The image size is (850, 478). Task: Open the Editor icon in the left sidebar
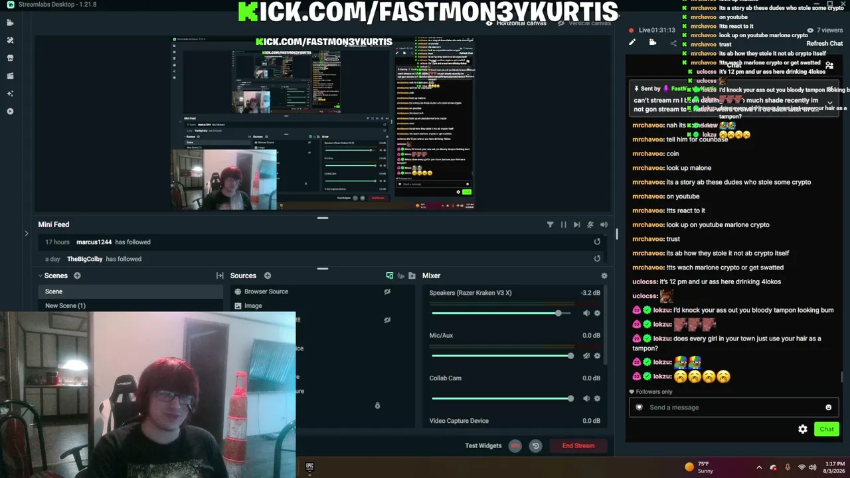click(10, 23)
